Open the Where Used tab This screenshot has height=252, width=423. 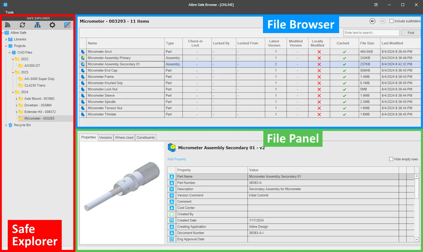pos(124,138)
